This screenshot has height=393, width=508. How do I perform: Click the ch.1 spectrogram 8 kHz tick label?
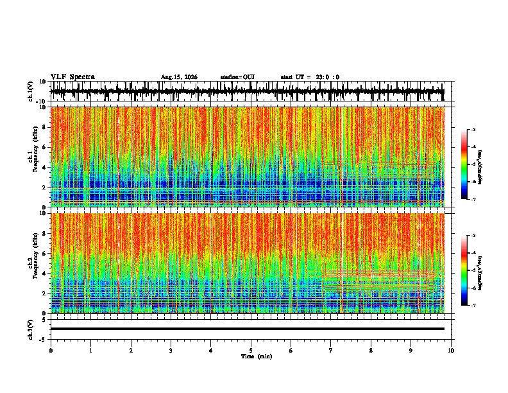pyautogui.click(x=45, y=127)
